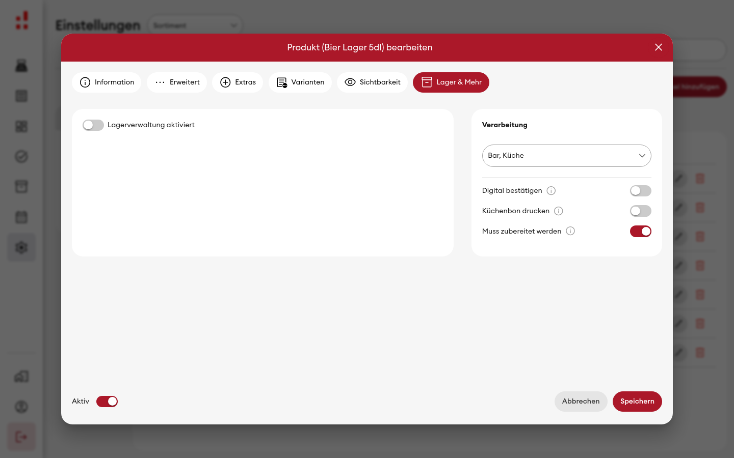Click the Speichern button
The height and width of the screenshot is (458, 734).
point(637,402)
